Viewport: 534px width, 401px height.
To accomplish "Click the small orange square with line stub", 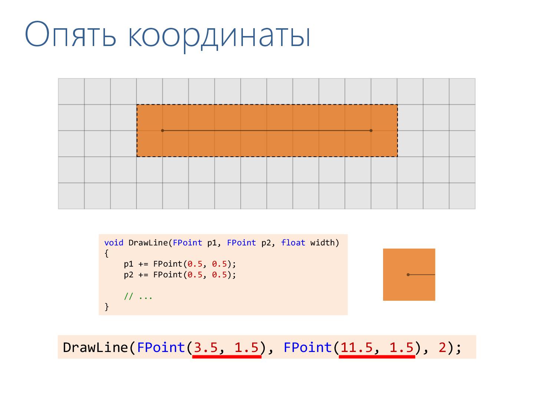I will tap(409, 275).
